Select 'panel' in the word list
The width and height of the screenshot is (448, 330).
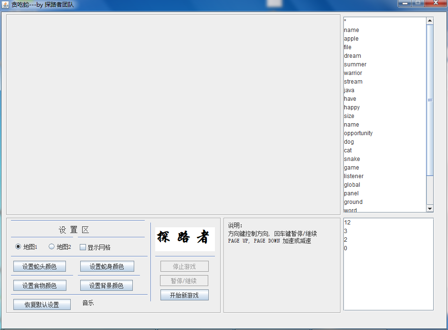point(351,193)
